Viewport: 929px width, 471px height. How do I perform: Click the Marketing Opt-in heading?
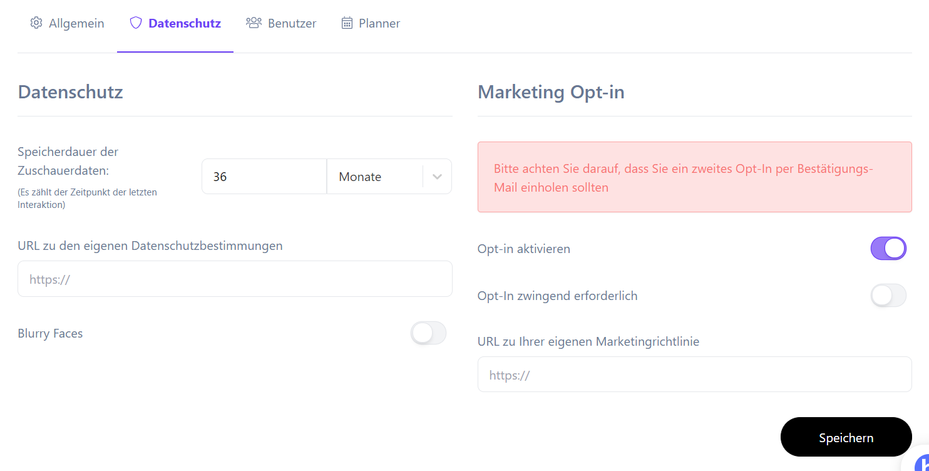coord(551,92)
